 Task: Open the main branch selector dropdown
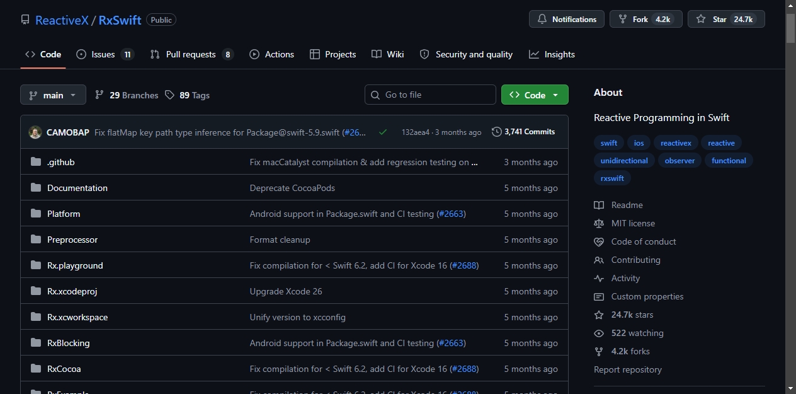click(53, 95)
